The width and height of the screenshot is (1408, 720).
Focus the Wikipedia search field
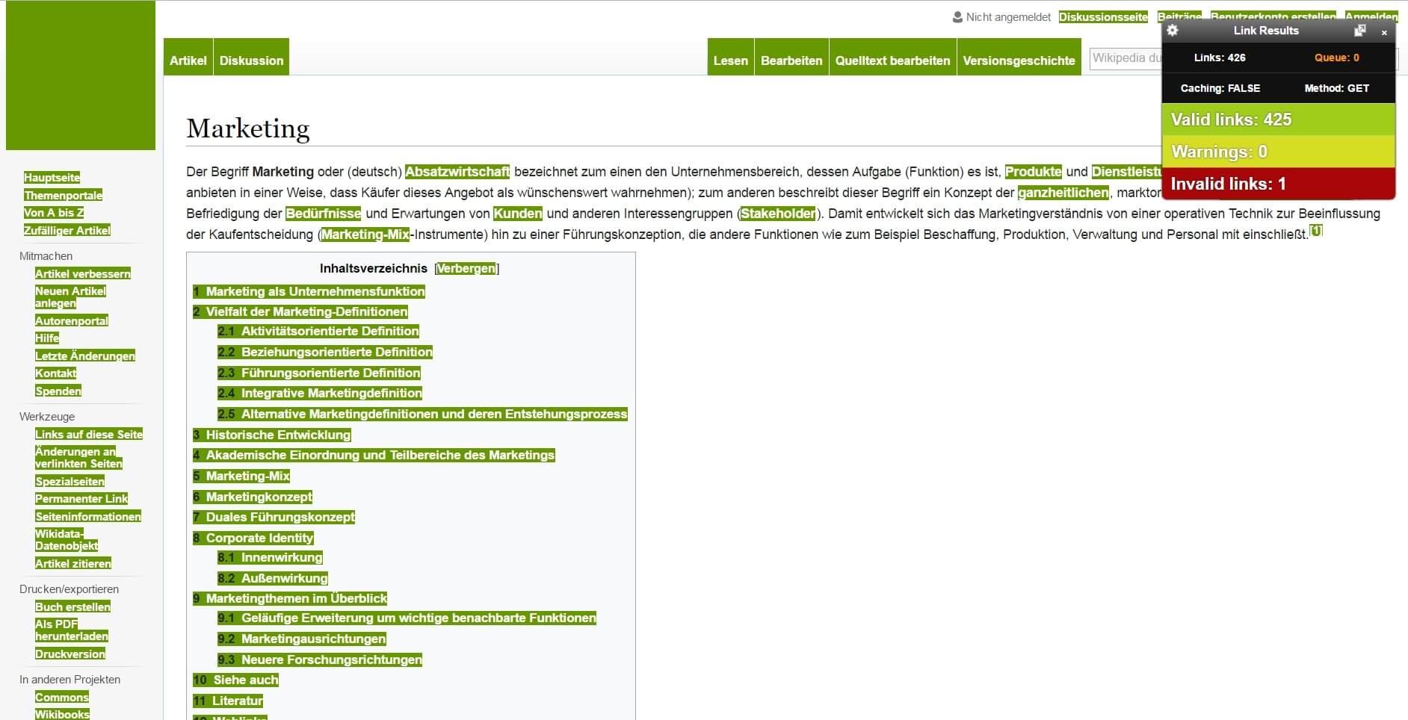[x=1126, y=58]
